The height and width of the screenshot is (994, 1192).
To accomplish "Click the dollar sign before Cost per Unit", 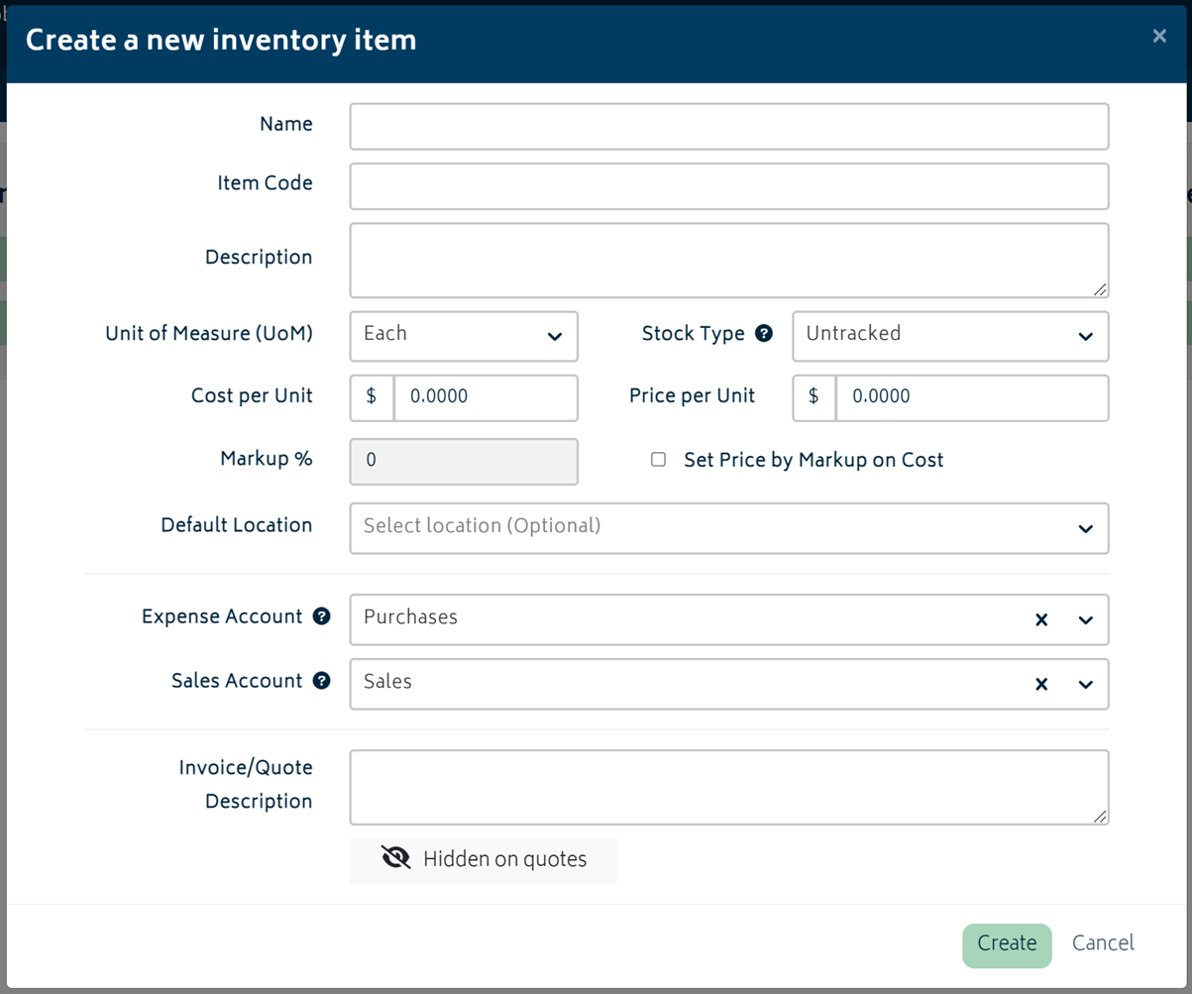I will pos(371,397).
